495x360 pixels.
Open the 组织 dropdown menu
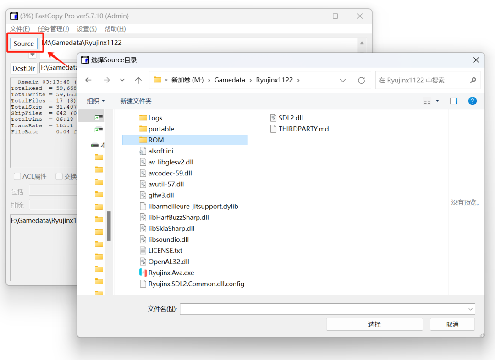coord(96,101)
